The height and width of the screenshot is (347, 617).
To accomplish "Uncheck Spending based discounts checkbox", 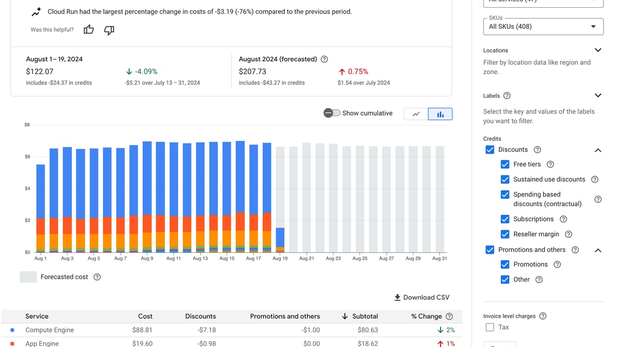I will [x=505, y=195].
